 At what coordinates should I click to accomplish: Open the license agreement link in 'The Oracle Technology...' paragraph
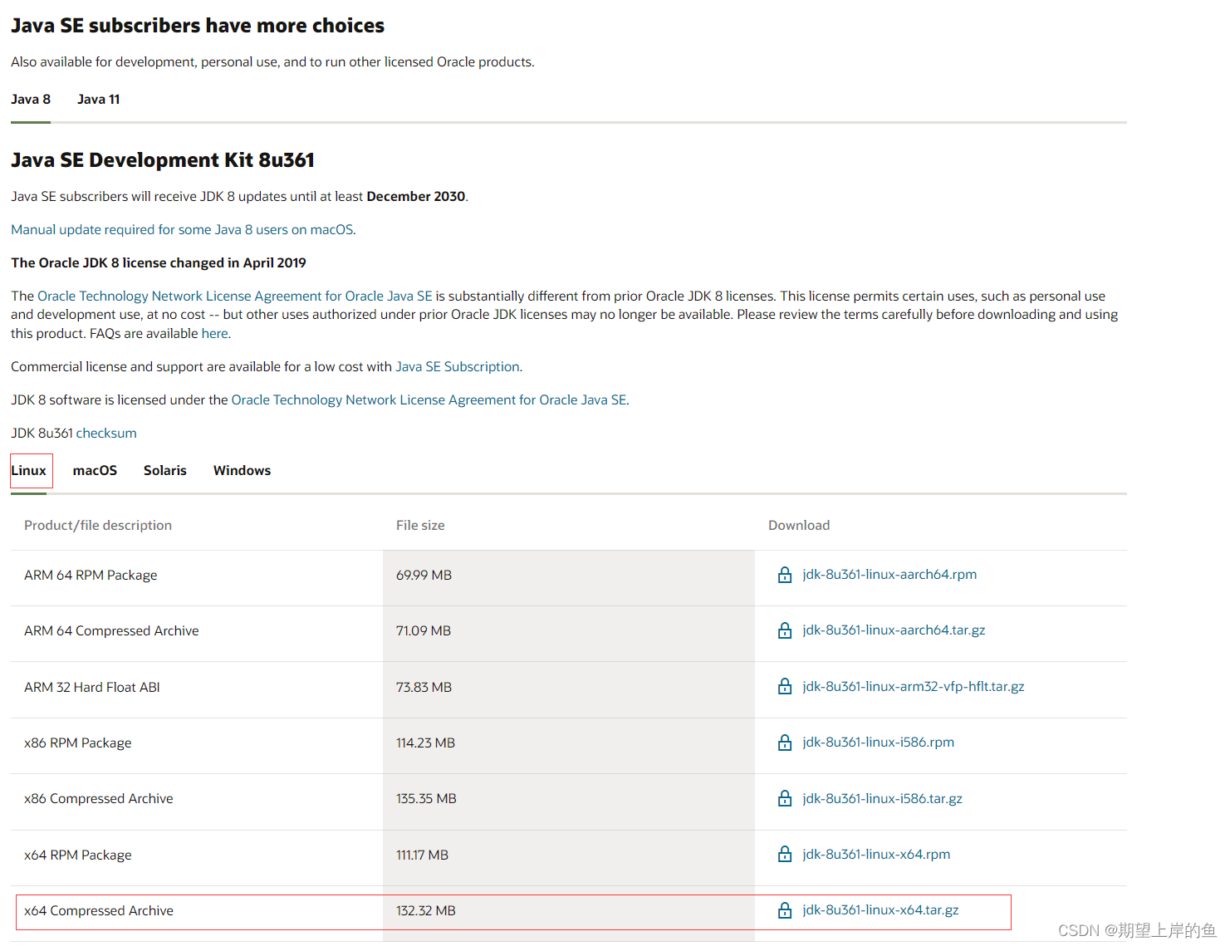pyautogui.click(x=235, y=297)
